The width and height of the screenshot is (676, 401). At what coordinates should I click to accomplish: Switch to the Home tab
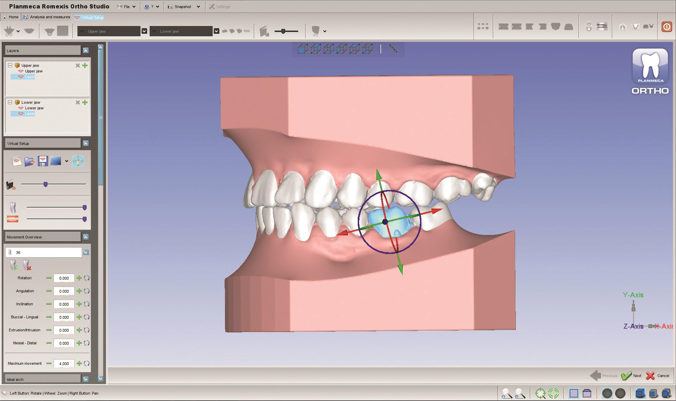point(13,17)
